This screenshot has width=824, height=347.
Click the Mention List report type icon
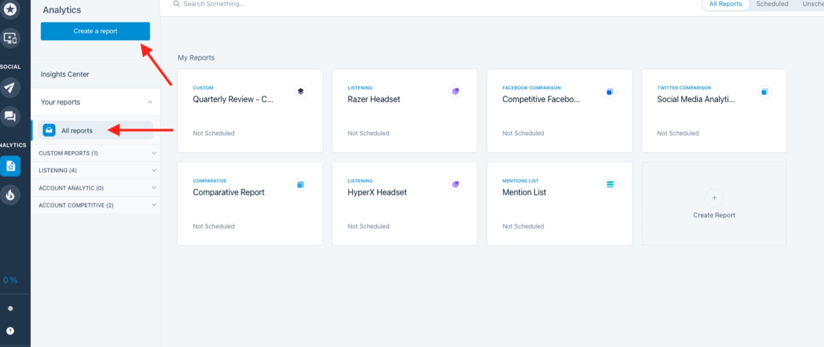point(610,185)
